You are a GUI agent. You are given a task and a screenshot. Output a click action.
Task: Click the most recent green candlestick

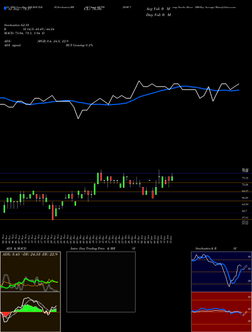point(172,179)
